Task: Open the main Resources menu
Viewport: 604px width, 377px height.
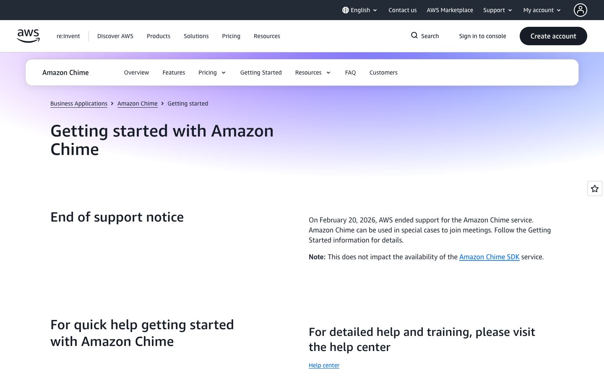Action: [267, 36]
